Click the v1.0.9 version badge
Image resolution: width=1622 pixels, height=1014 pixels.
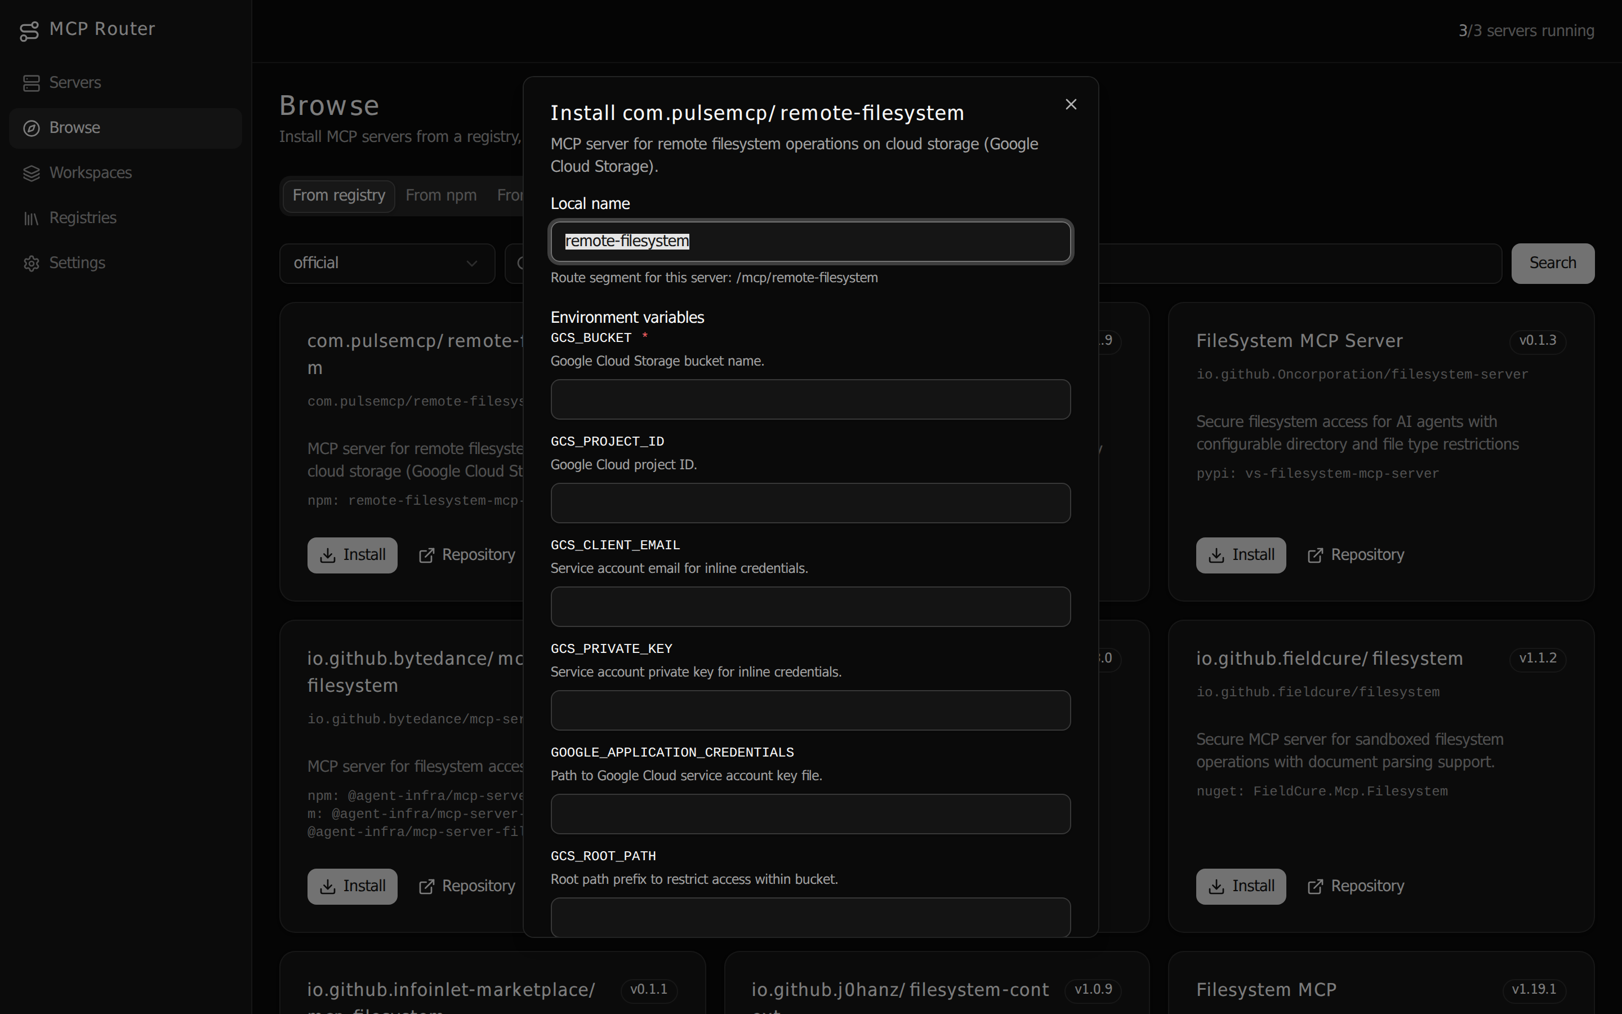(1093, 990)
